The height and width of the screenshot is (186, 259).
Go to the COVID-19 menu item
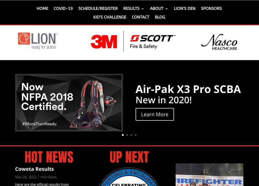click(x=63, y=8)
